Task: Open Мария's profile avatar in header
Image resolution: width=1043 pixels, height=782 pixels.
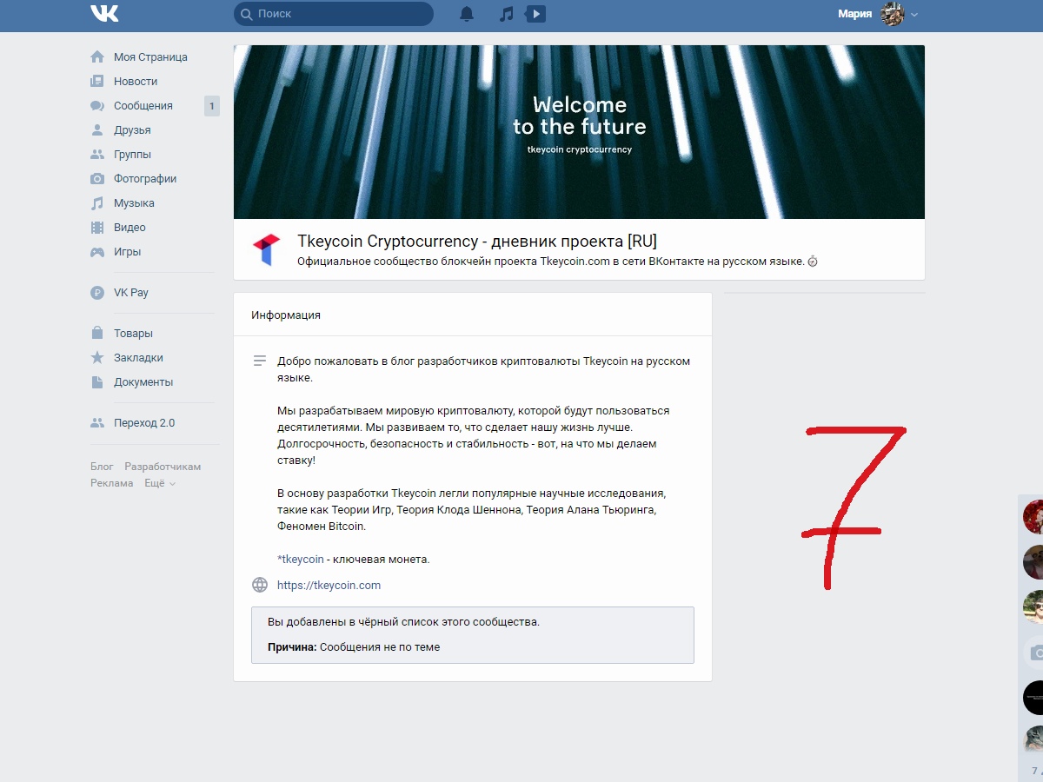Action: click(893, 14)
